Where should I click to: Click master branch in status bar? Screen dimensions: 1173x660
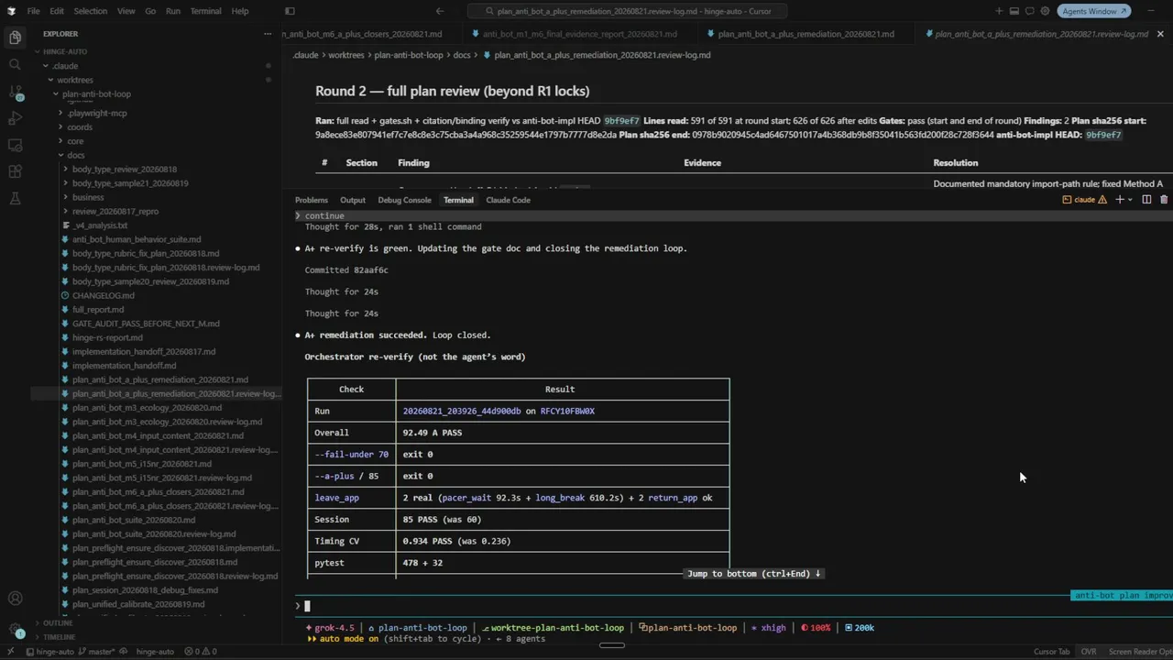click(x=96, y=652)
